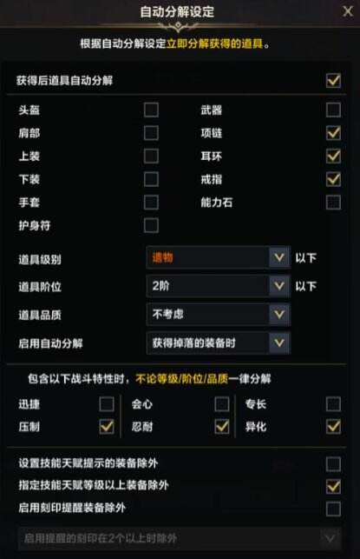
Task: Uncheck the 压制 combat stat box
Action: 107,426
